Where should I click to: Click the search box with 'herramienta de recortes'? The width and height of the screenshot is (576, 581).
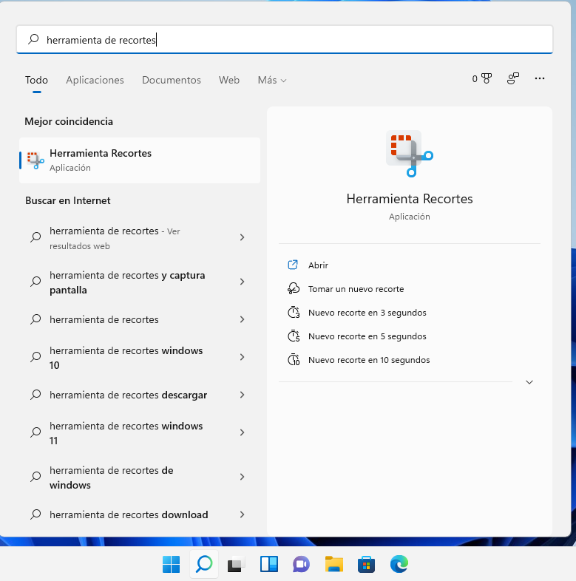tap(284, 39)
